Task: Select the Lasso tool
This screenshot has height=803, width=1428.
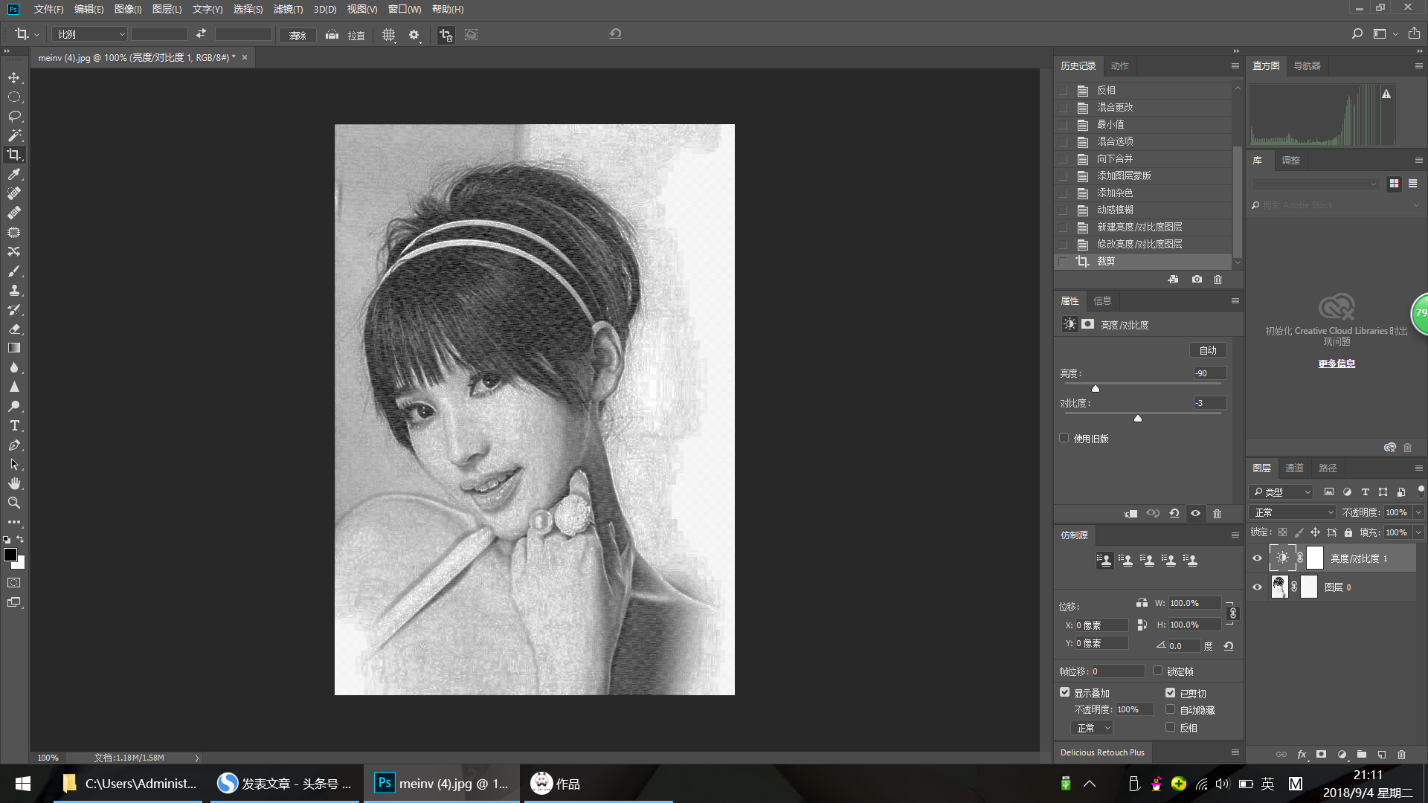Action: coord(14,116)
